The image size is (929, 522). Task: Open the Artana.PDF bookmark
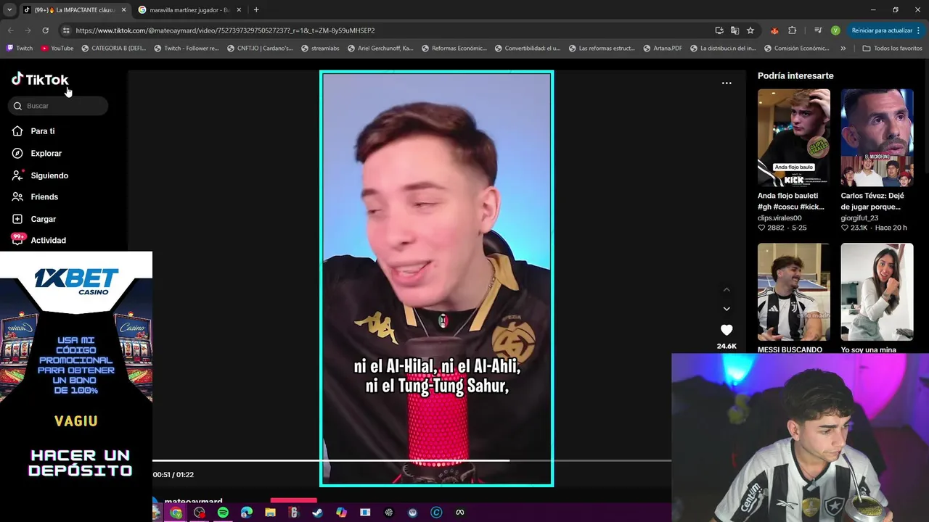click(662, 49)
